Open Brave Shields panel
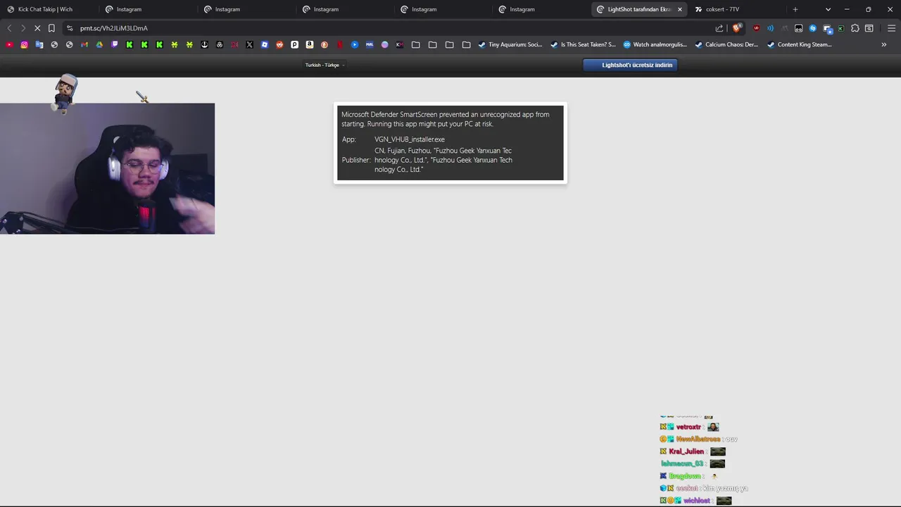The height and width of the screenshot is (507, 901). [737, 28]
